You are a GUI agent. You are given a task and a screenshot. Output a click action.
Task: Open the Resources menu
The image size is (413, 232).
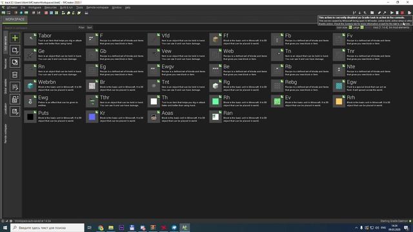[50, 7]
